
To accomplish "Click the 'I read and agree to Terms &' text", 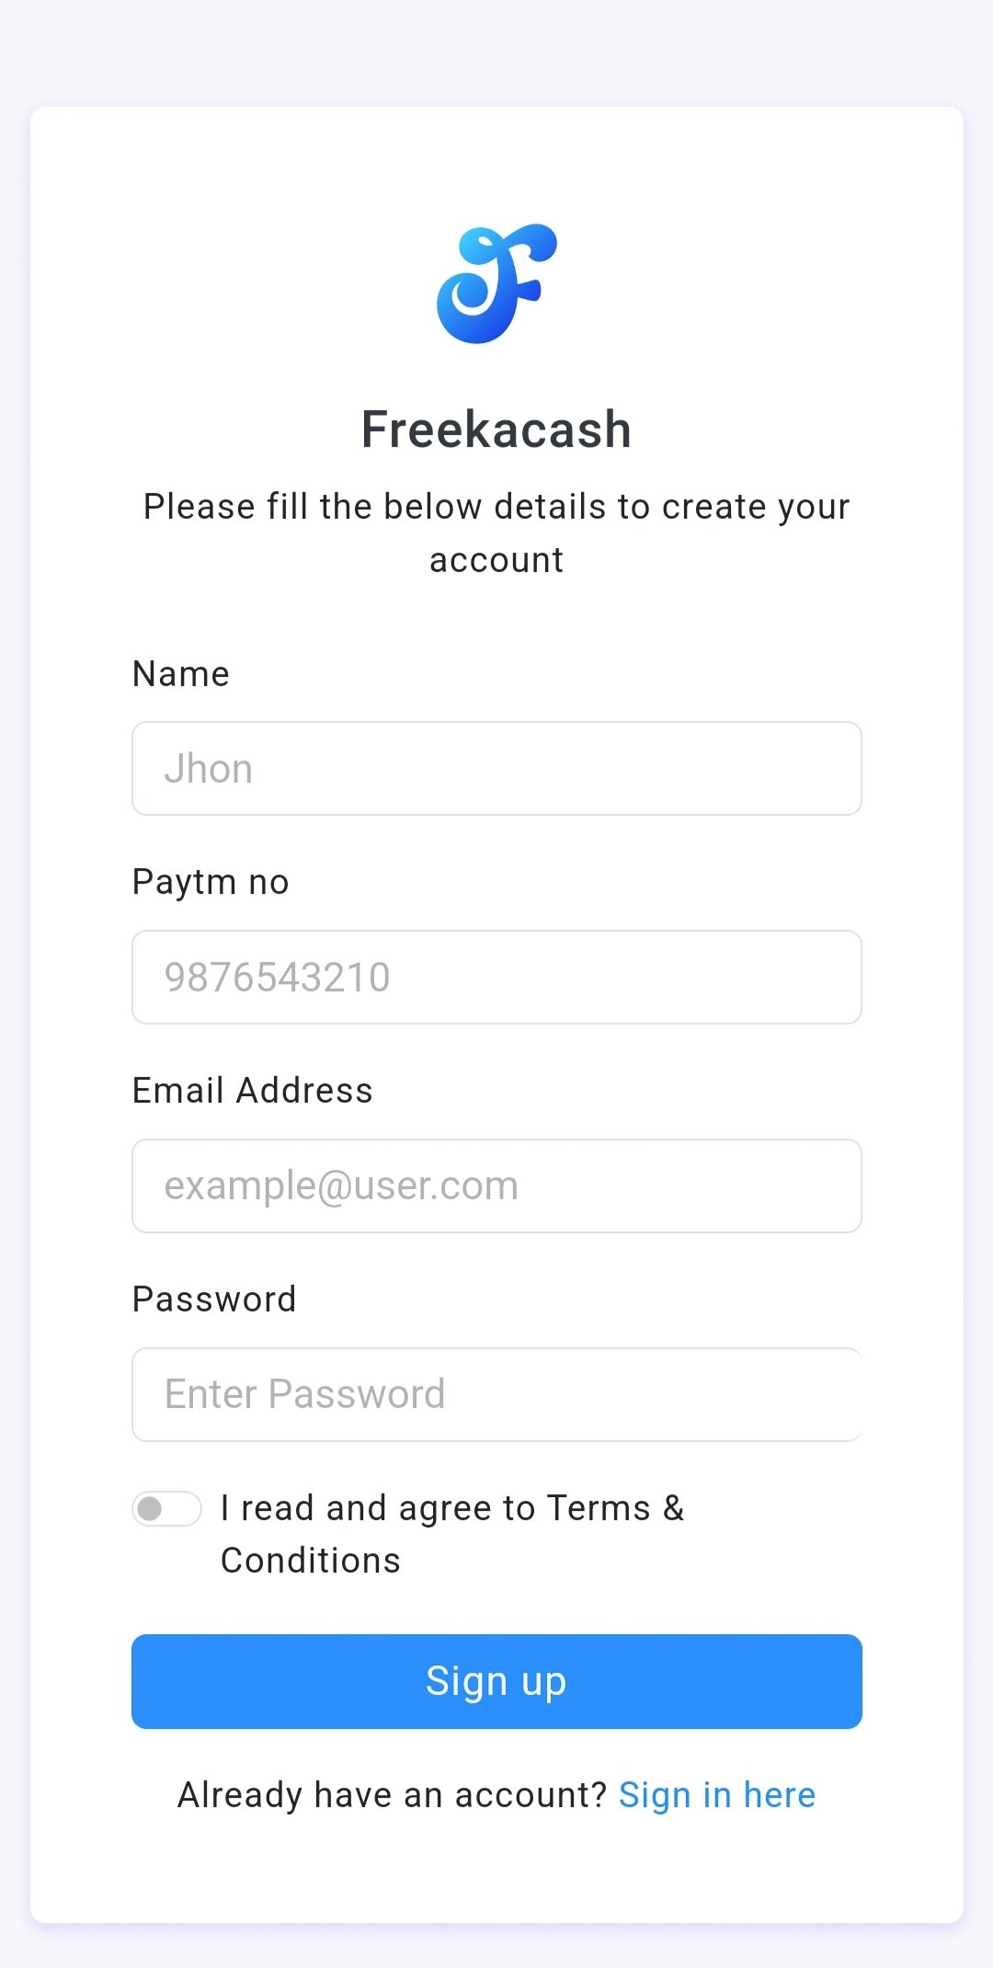I will (x=452, y=1509).
